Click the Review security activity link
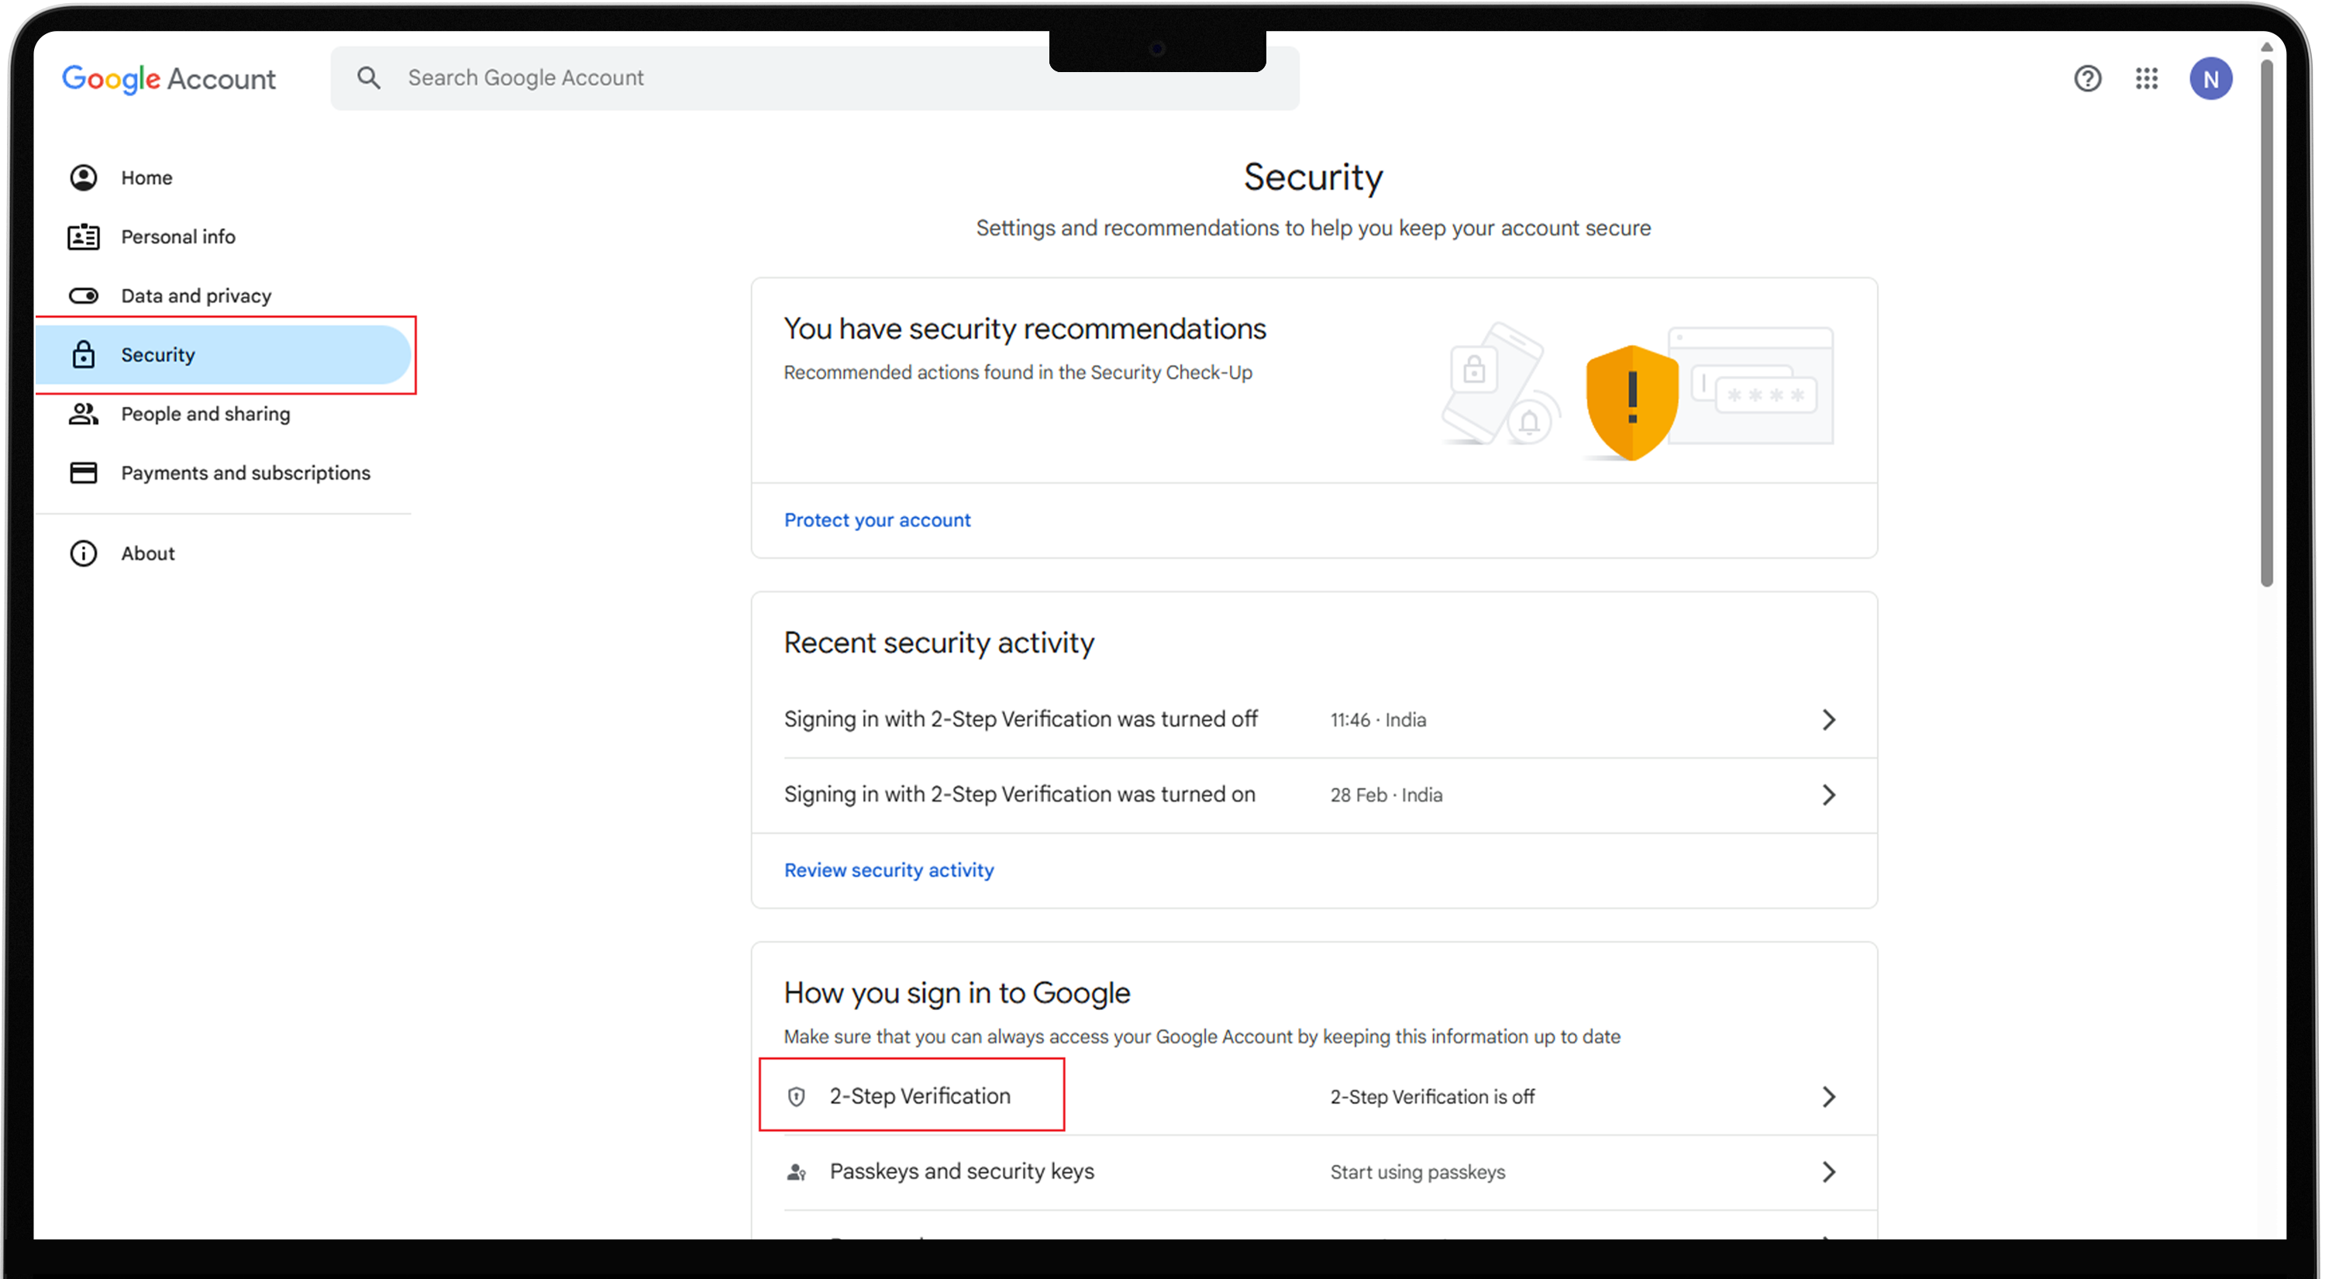 (888, 870)
